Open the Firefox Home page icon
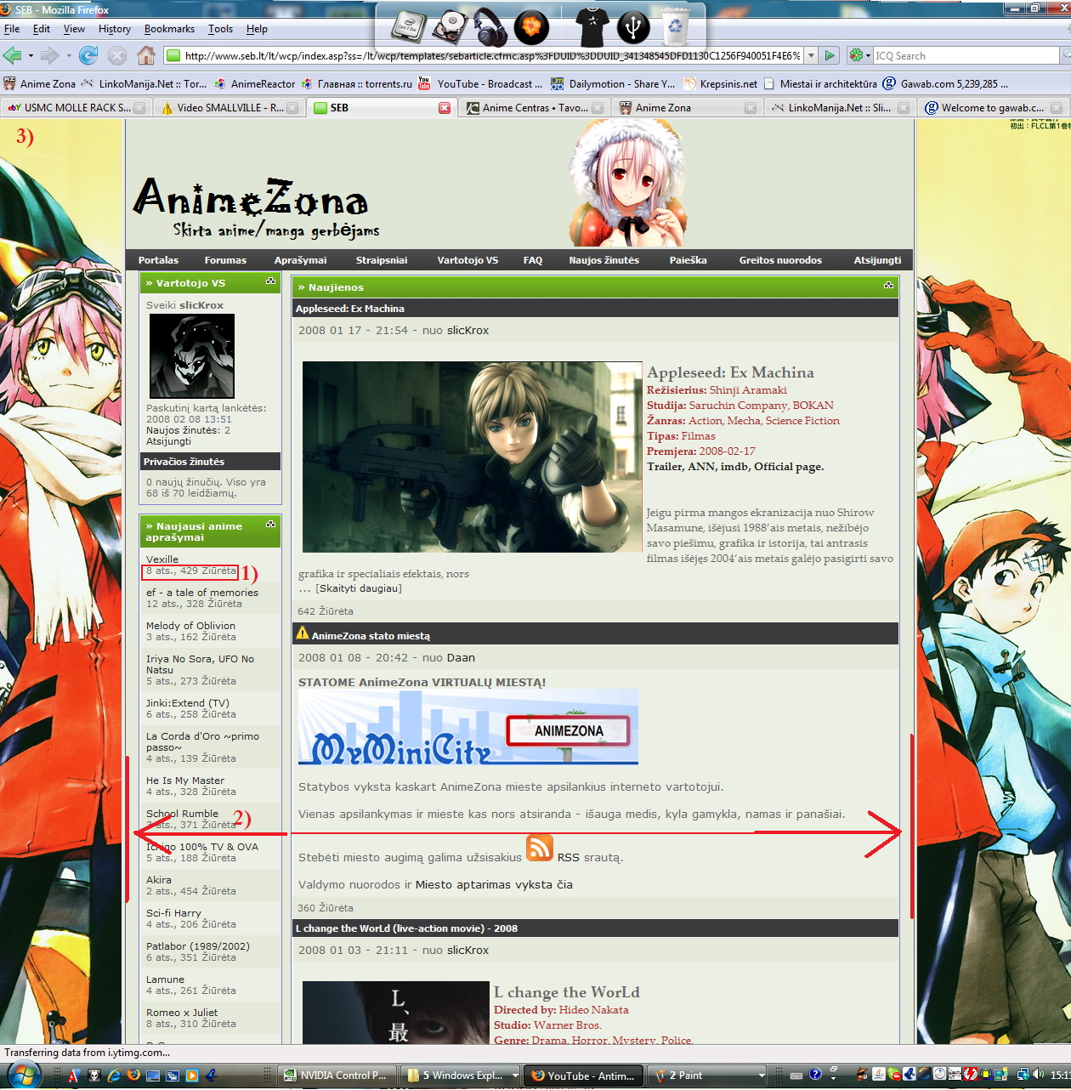This screenshot has height=1090, width=1071. (146, 56)
